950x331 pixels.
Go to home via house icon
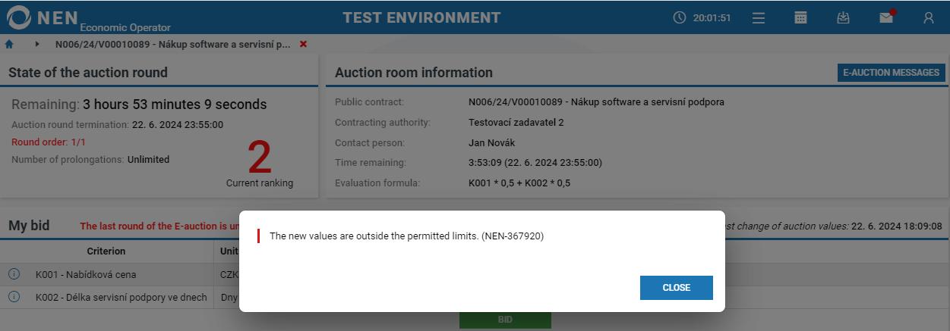[x=10, y=45]
